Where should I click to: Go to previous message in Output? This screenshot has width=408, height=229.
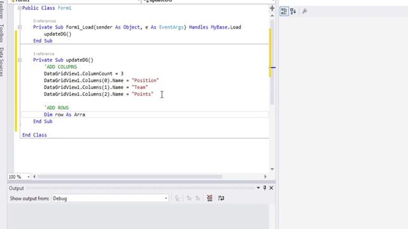pos(189,198)
